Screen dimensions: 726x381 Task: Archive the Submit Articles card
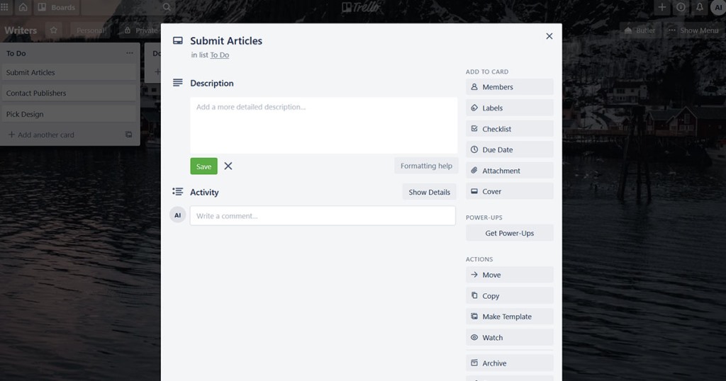[x=509, y=363]
